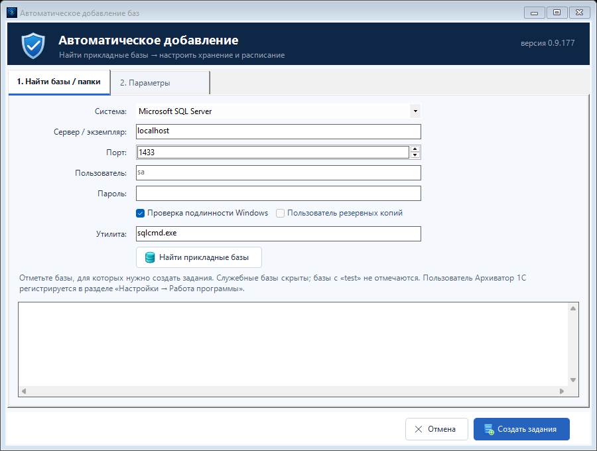Image resolution: width=597 pixels, height=451 pixels.
Task: Click the list's scroll up arrow
Action: coord(573,308)
